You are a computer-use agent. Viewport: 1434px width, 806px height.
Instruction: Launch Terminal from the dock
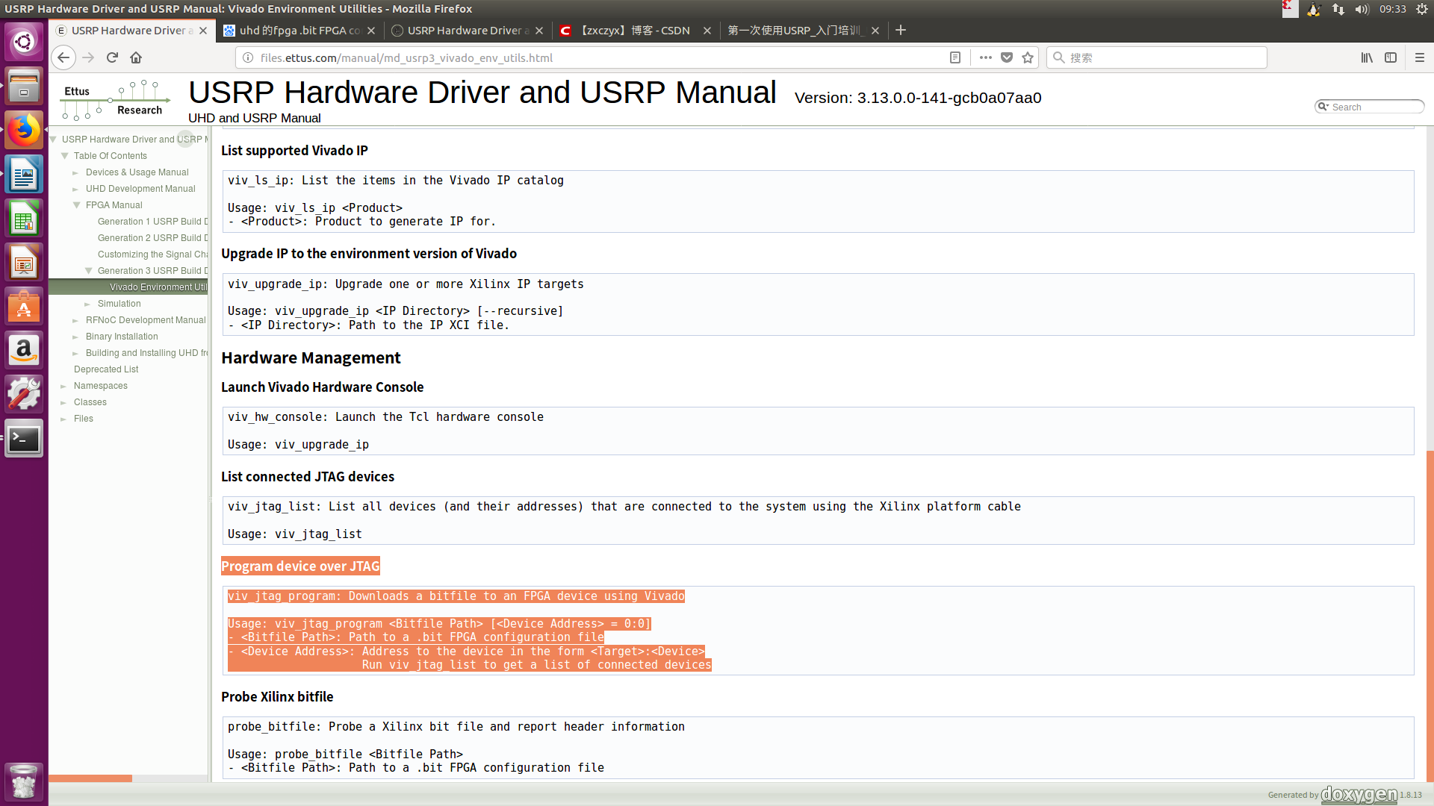click(24, 439)
